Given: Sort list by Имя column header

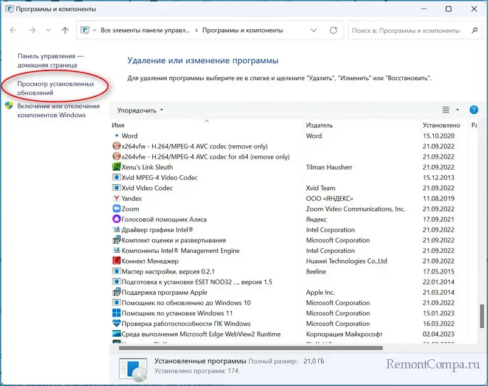Looking at the screenshot, I should click(x=207, y=125).
